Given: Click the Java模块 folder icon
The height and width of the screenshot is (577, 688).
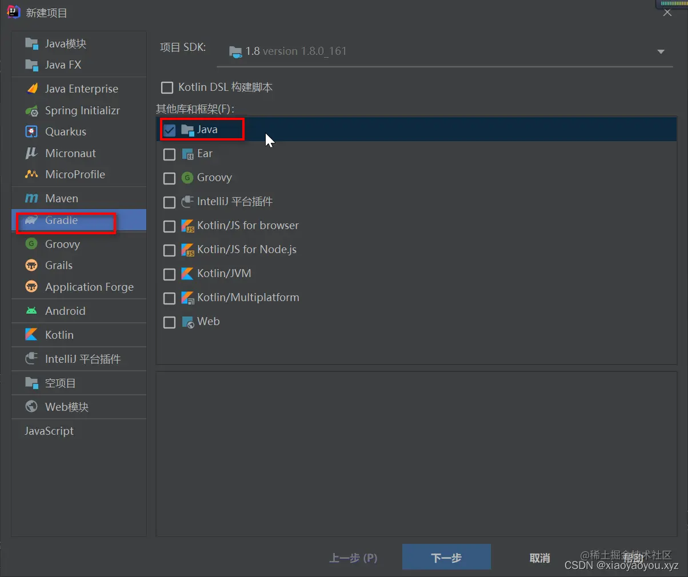Looking at the screenshot, I should (31, 43).
